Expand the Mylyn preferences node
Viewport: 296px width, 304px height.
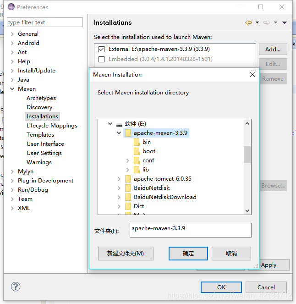pos(12,171)
